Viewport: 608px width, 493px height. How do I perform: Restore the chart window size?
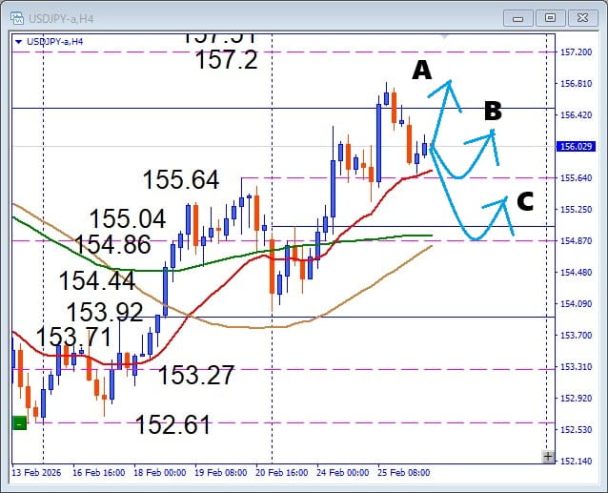click(x=550, y=17)
